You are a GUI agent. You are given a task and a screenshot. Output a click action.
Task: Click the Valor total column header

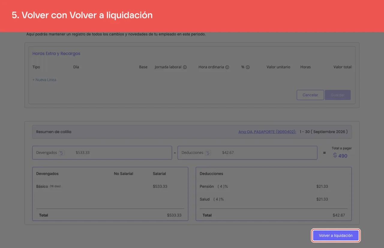click(x=343, y=67)
